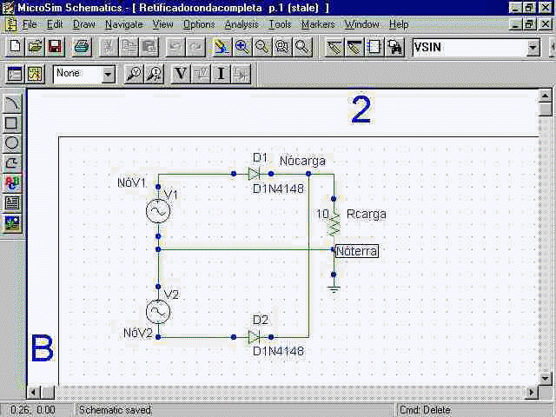Select the Zoom Area tool
Screen dimensions: 556x417
point(282,47)
